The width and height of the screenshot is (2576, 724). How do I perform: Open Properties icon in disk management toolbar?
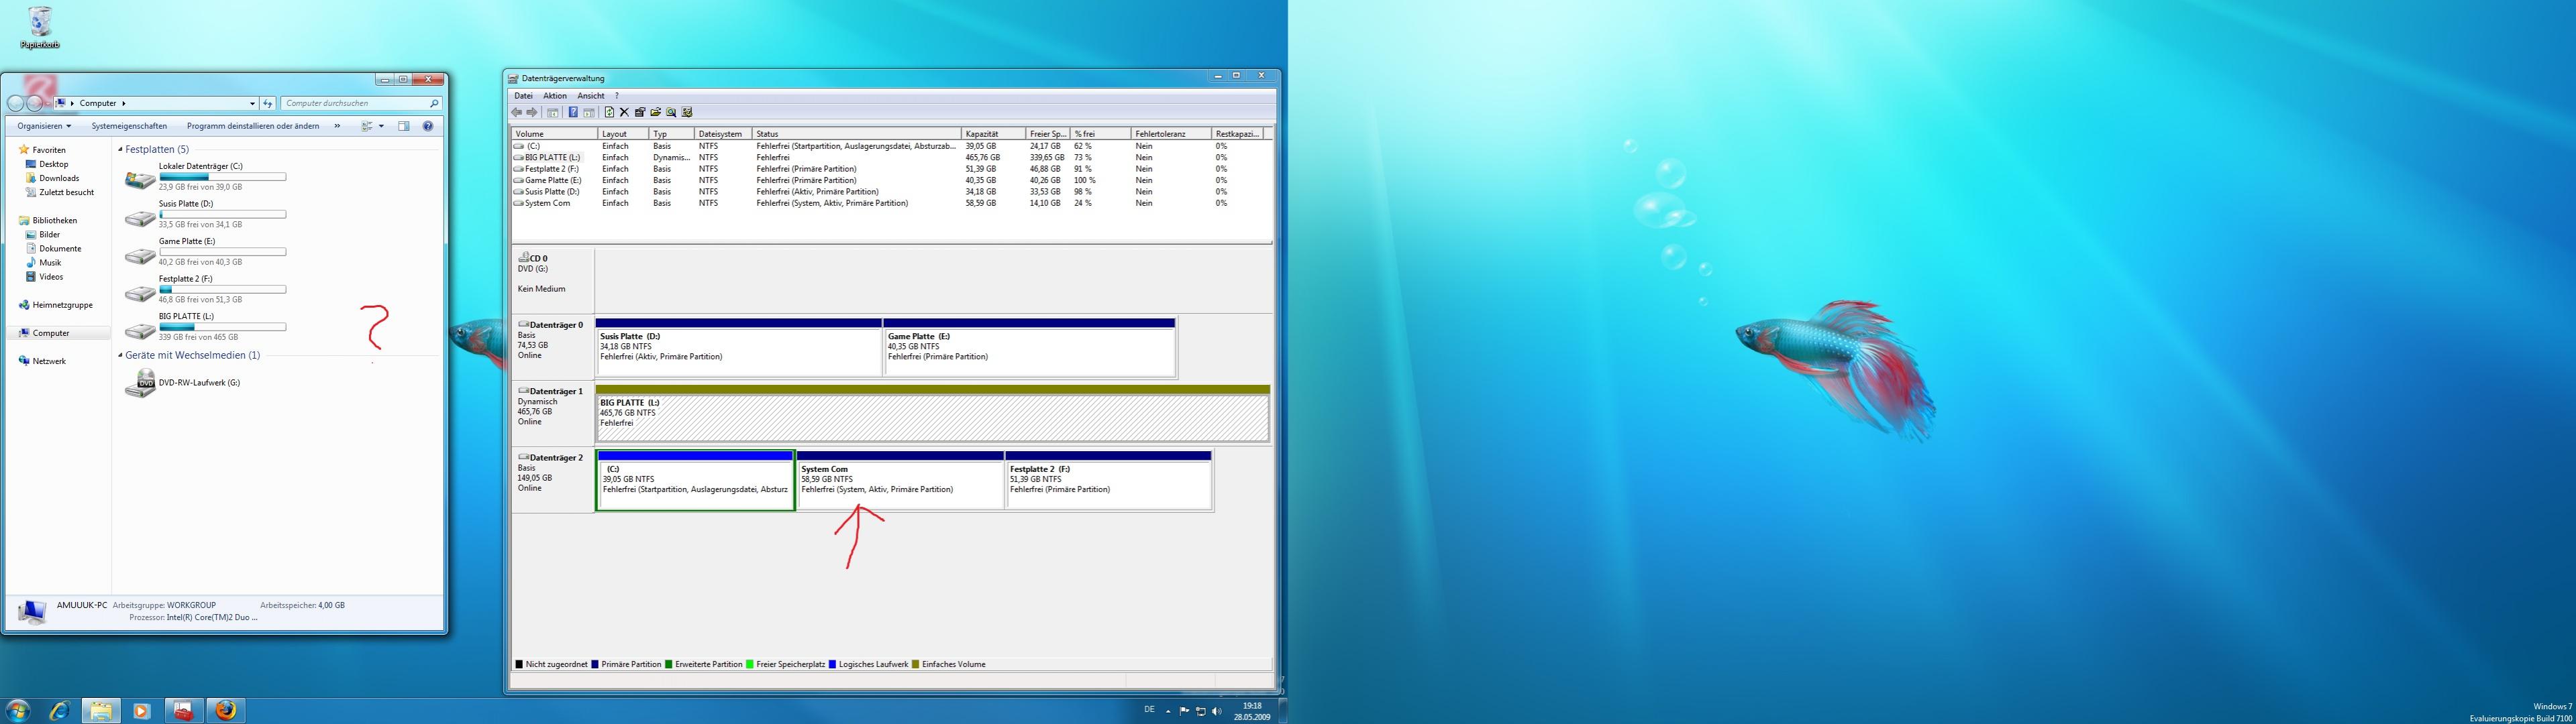click(640, 113)
